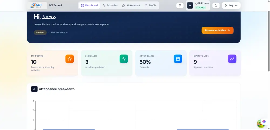Click "Approved activities" caption
Screen dimensions: 270x130
(203, 67)
